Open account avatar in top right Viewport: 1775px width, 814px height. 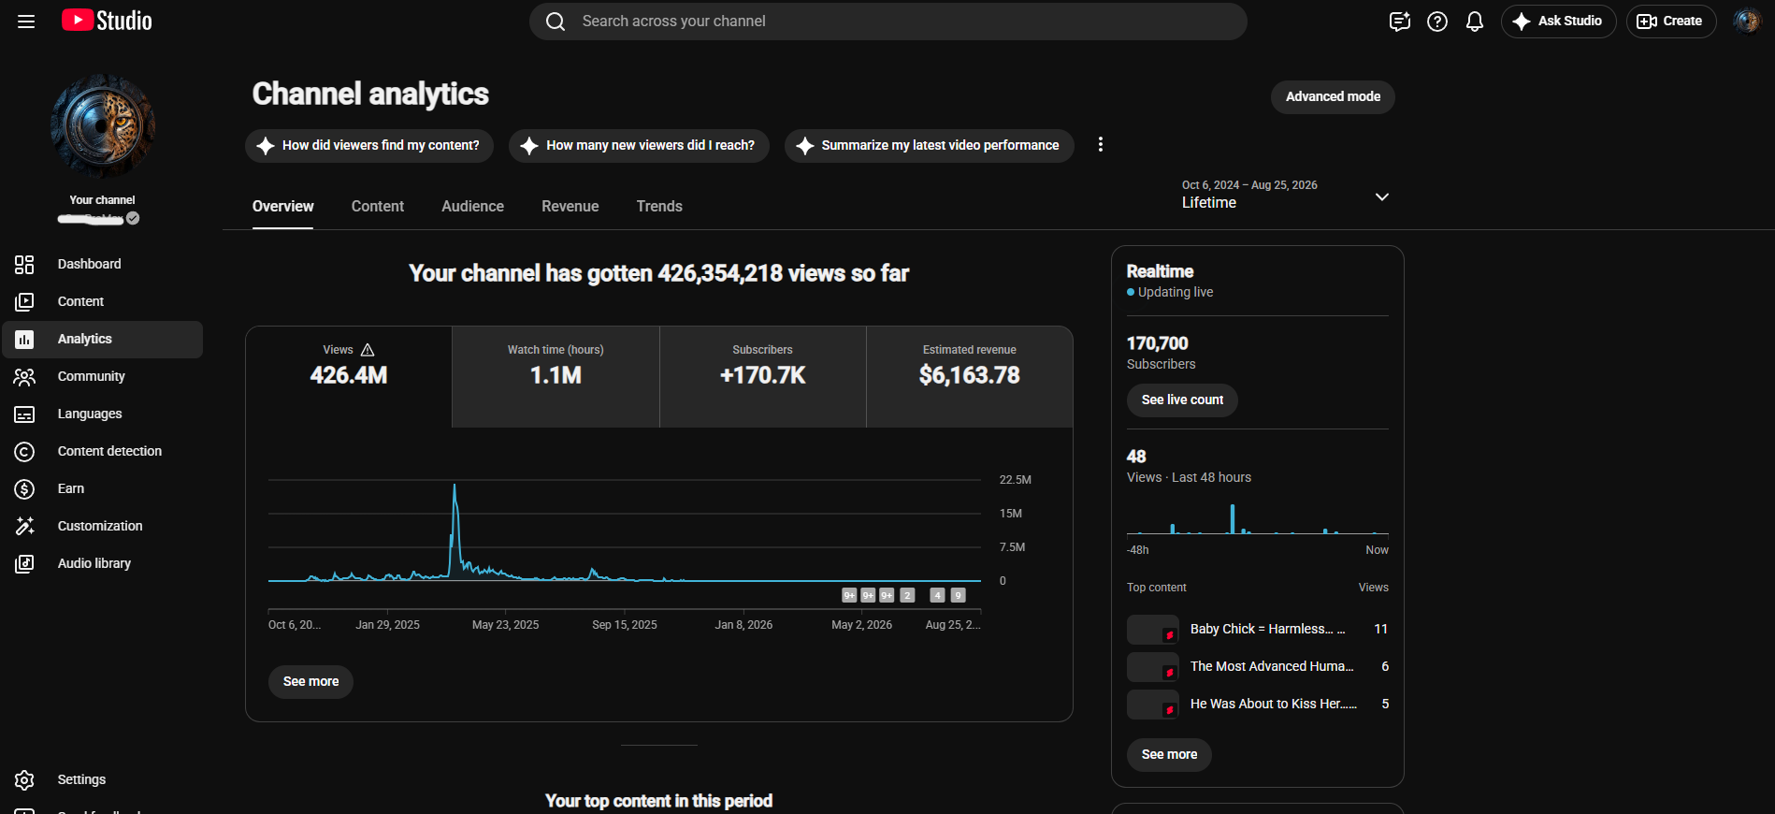[x=1746, y=21]
